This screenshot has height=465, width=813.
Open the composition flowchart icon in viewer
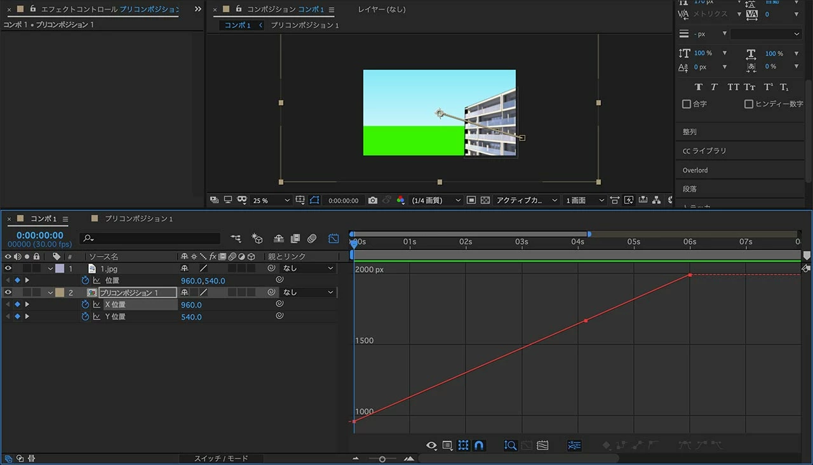657,200
